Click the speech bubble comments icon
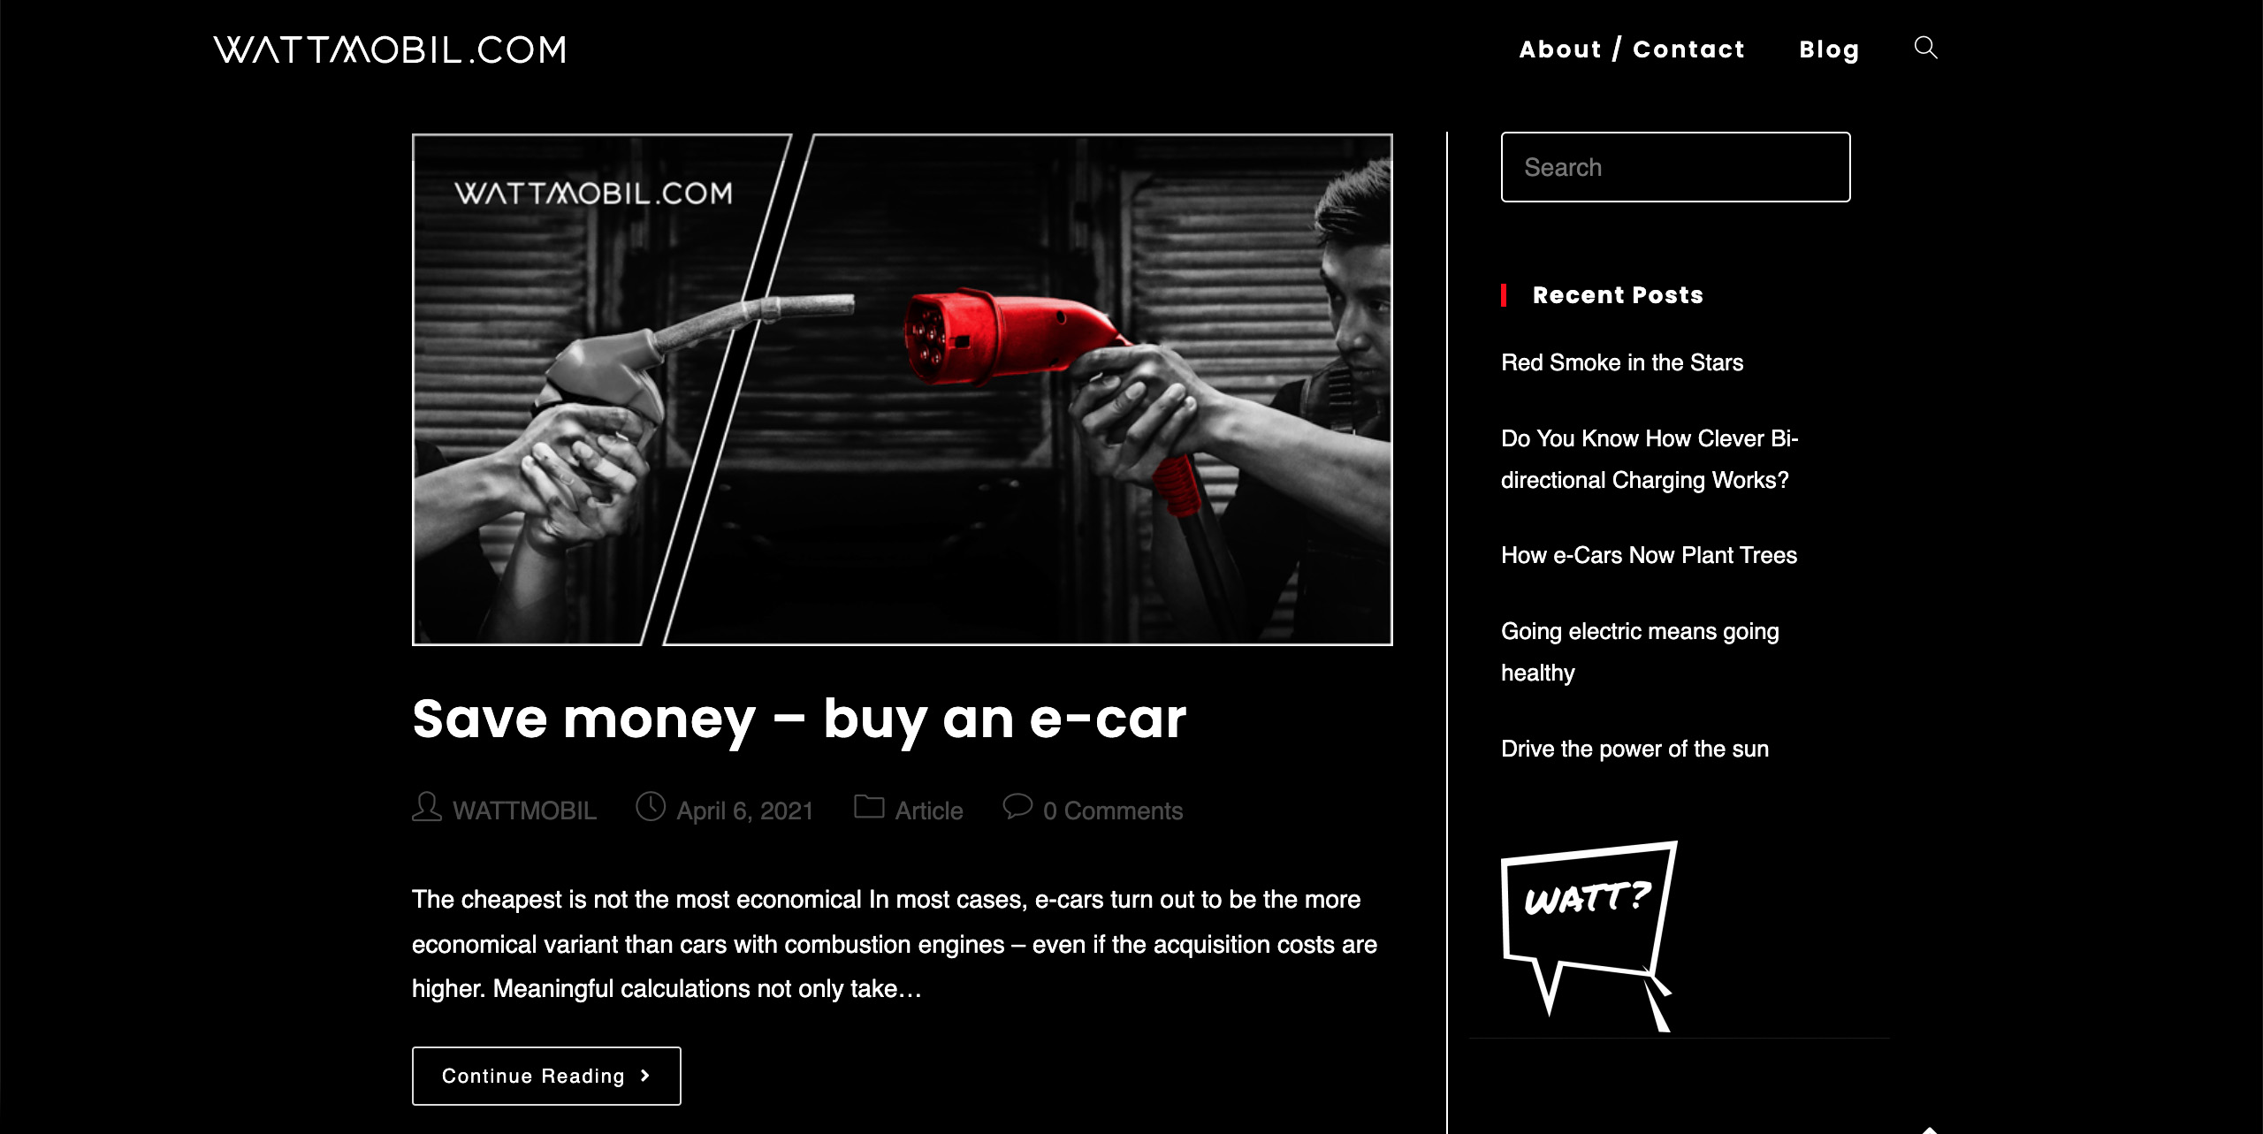The height and width of the screenshot is (1134, 2263). 1017,806
